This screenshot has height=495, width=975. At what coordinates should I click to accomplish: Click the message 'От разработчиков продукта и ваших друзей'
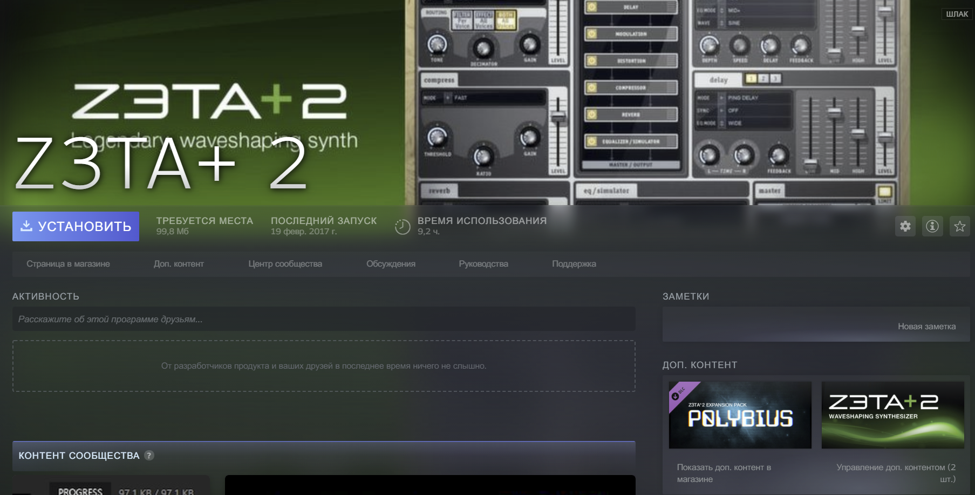(x=324, y=366)
